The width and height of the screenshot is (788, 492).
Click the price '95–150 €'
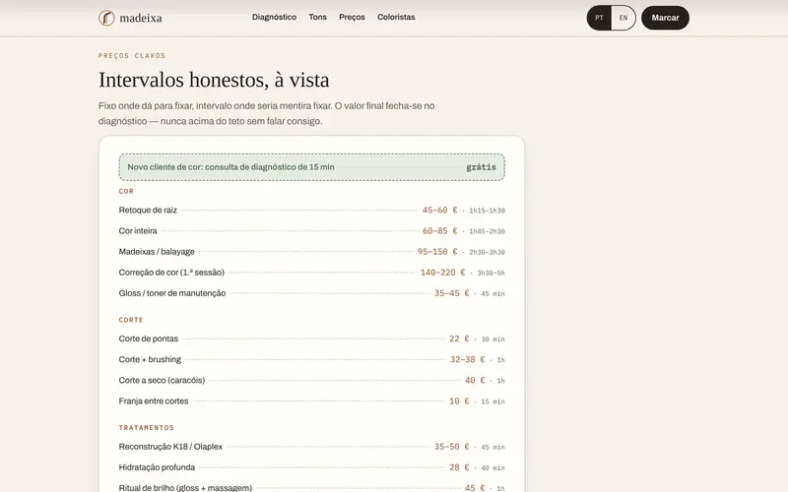pyautogui.click(x=437, y=252)
